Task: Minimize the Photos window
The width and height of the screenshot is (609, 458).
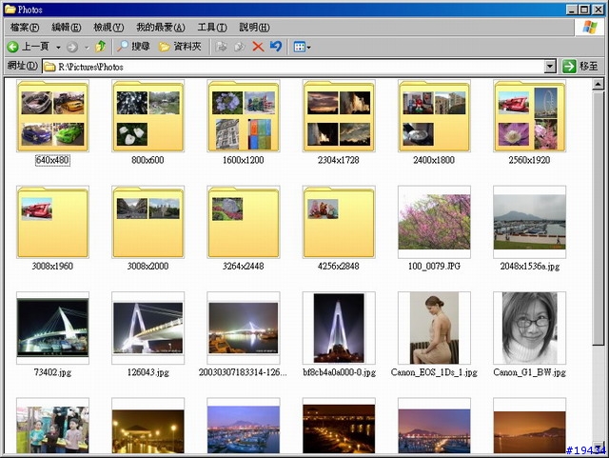Action: 571,10
